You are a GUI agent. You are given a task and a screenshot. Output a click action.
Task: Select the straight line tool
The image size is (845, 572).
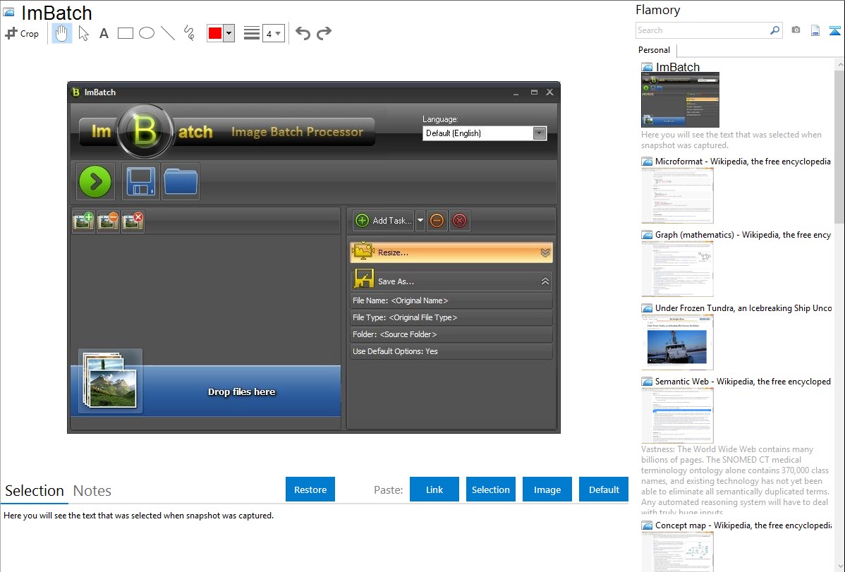tap(168, 33)
